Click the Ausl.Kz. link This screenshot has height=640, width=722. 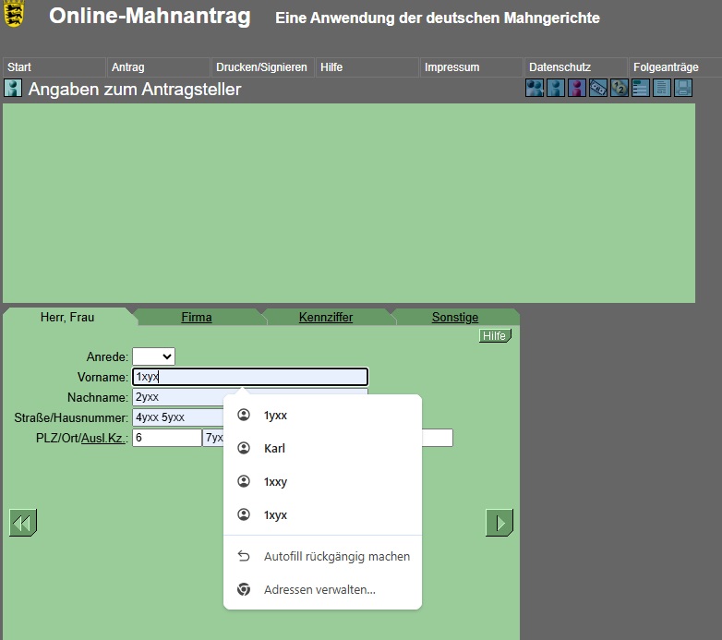point(102,438)
